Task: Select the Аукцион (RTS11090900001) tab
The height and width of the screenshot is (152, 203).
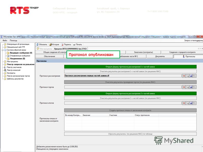Action: (x=71, y=49)
